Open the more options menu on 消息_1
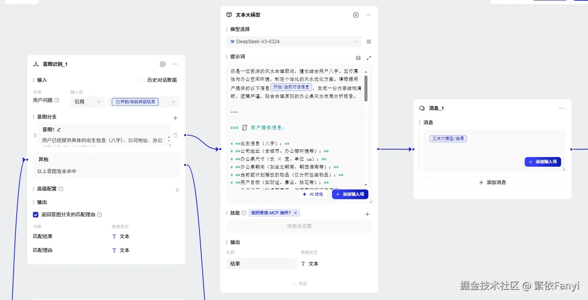588x300 pixels. coord(561,108)
